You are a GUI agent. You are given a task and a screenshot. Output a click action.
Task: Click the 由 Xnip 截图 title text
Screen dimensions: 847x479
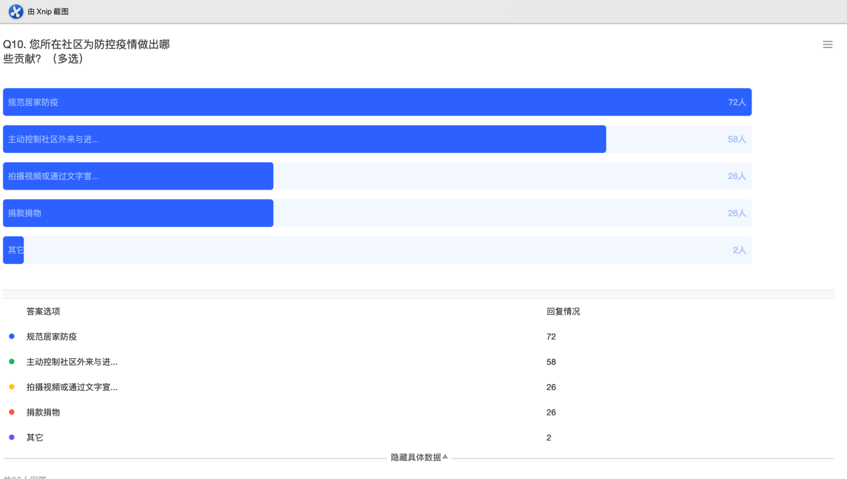pyautogui.click(x=48, y=11)
